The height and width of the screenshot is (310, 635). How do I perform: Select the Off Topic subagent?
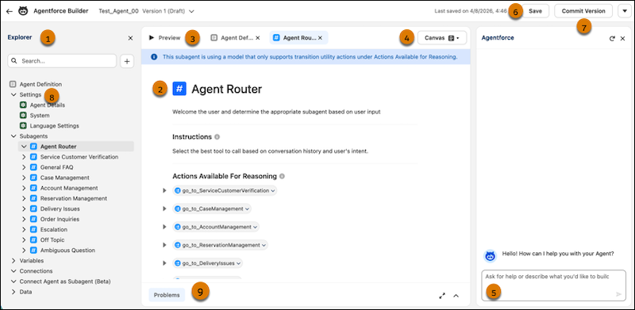pos(52,240)
